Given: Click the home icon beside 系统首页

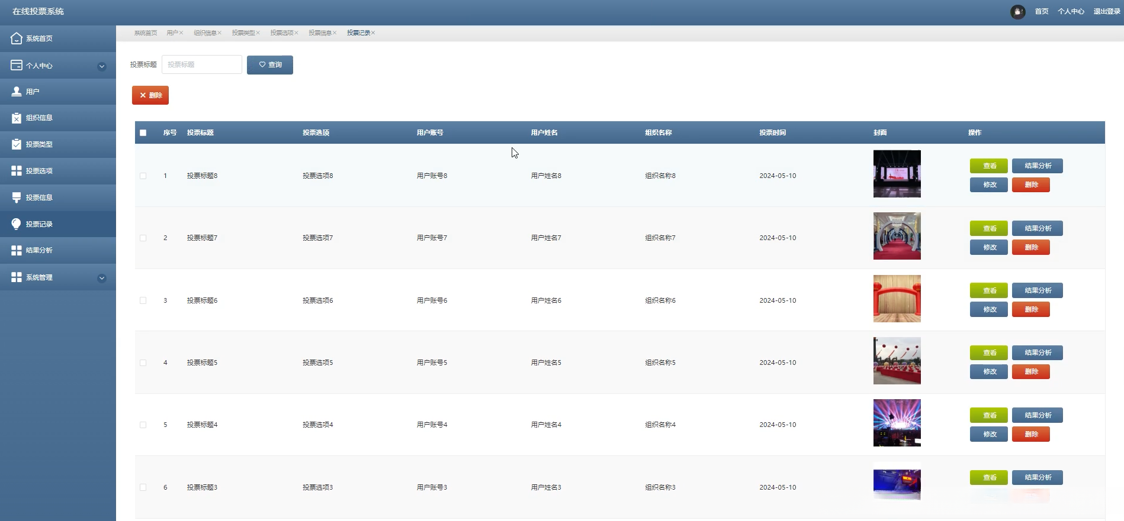Looking at the screenshot, I should coord(17,38).
